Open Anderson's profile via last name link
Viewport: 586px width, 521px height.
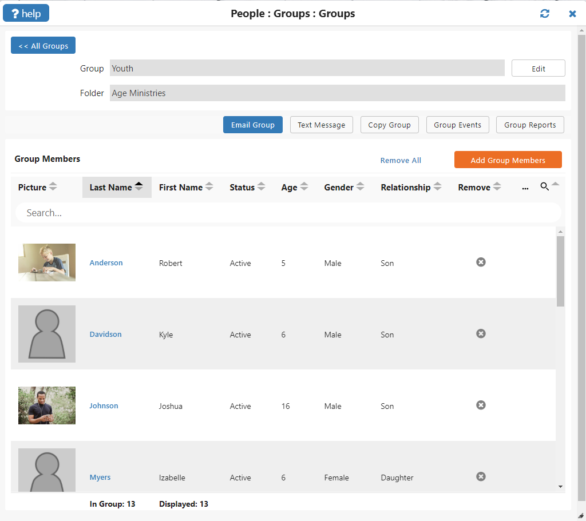(106, 263)
